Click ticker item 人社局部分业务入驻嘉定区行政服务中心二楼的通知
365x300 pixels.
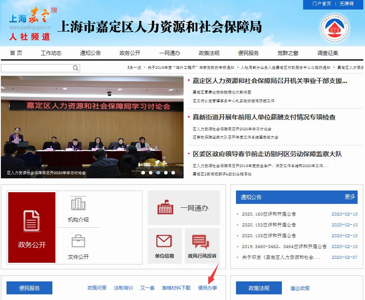pyautogui.click(x=285, y=68)
